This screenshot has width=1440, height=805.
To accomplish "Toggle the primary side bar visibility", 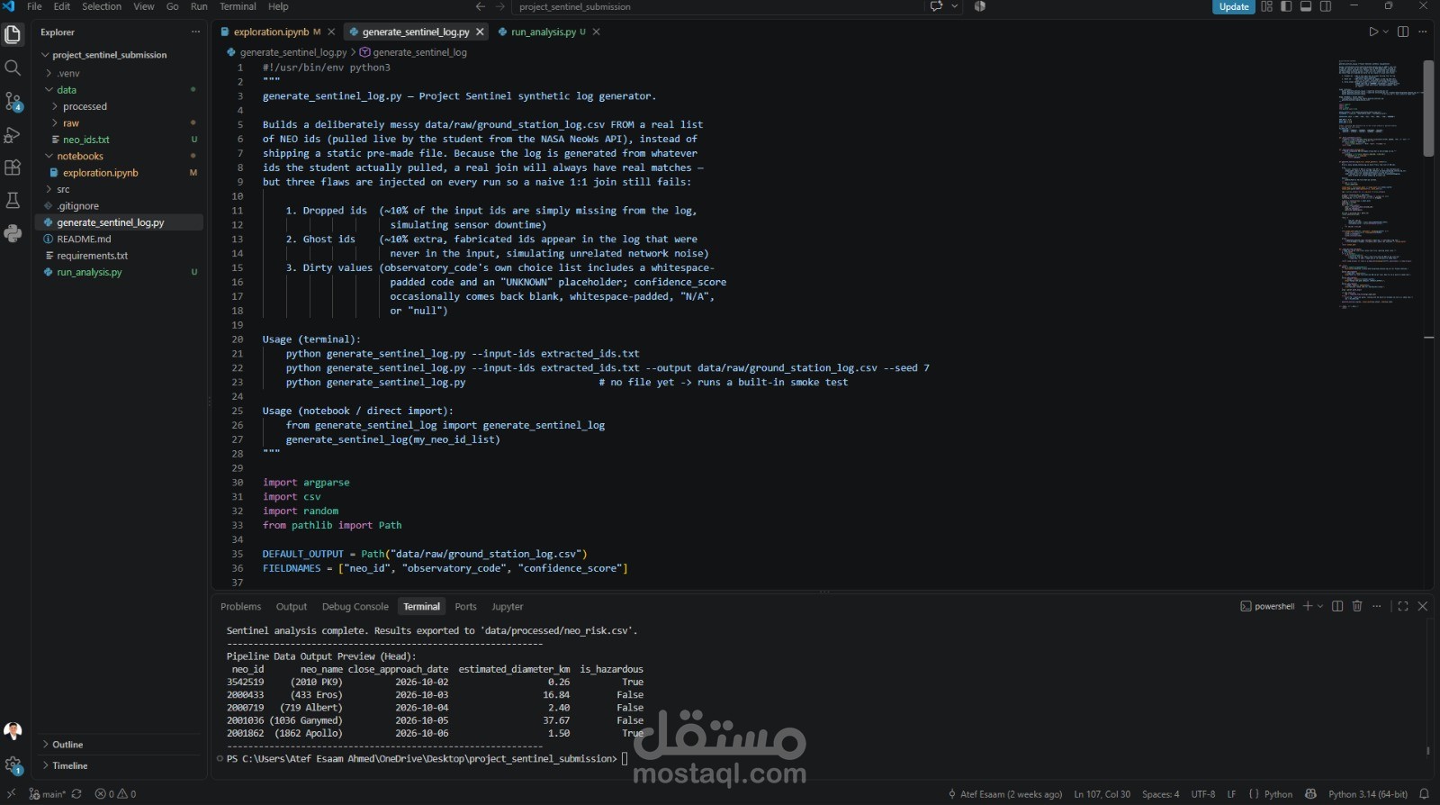I will click(1286, 6).
